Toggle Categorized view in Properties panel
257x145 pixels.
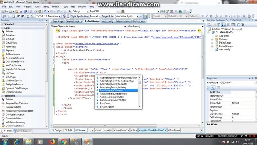[208, 88]
